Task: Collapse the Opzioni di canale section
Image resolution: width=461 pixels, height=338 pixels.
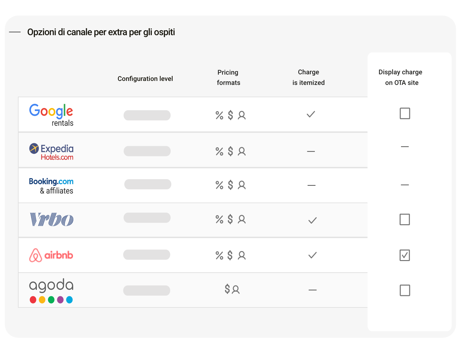Action: pos(15,32)
